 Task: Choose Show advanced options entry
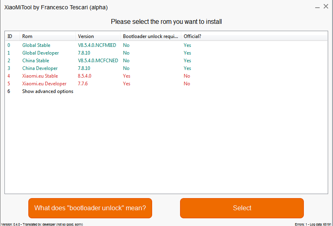(48, 91)
